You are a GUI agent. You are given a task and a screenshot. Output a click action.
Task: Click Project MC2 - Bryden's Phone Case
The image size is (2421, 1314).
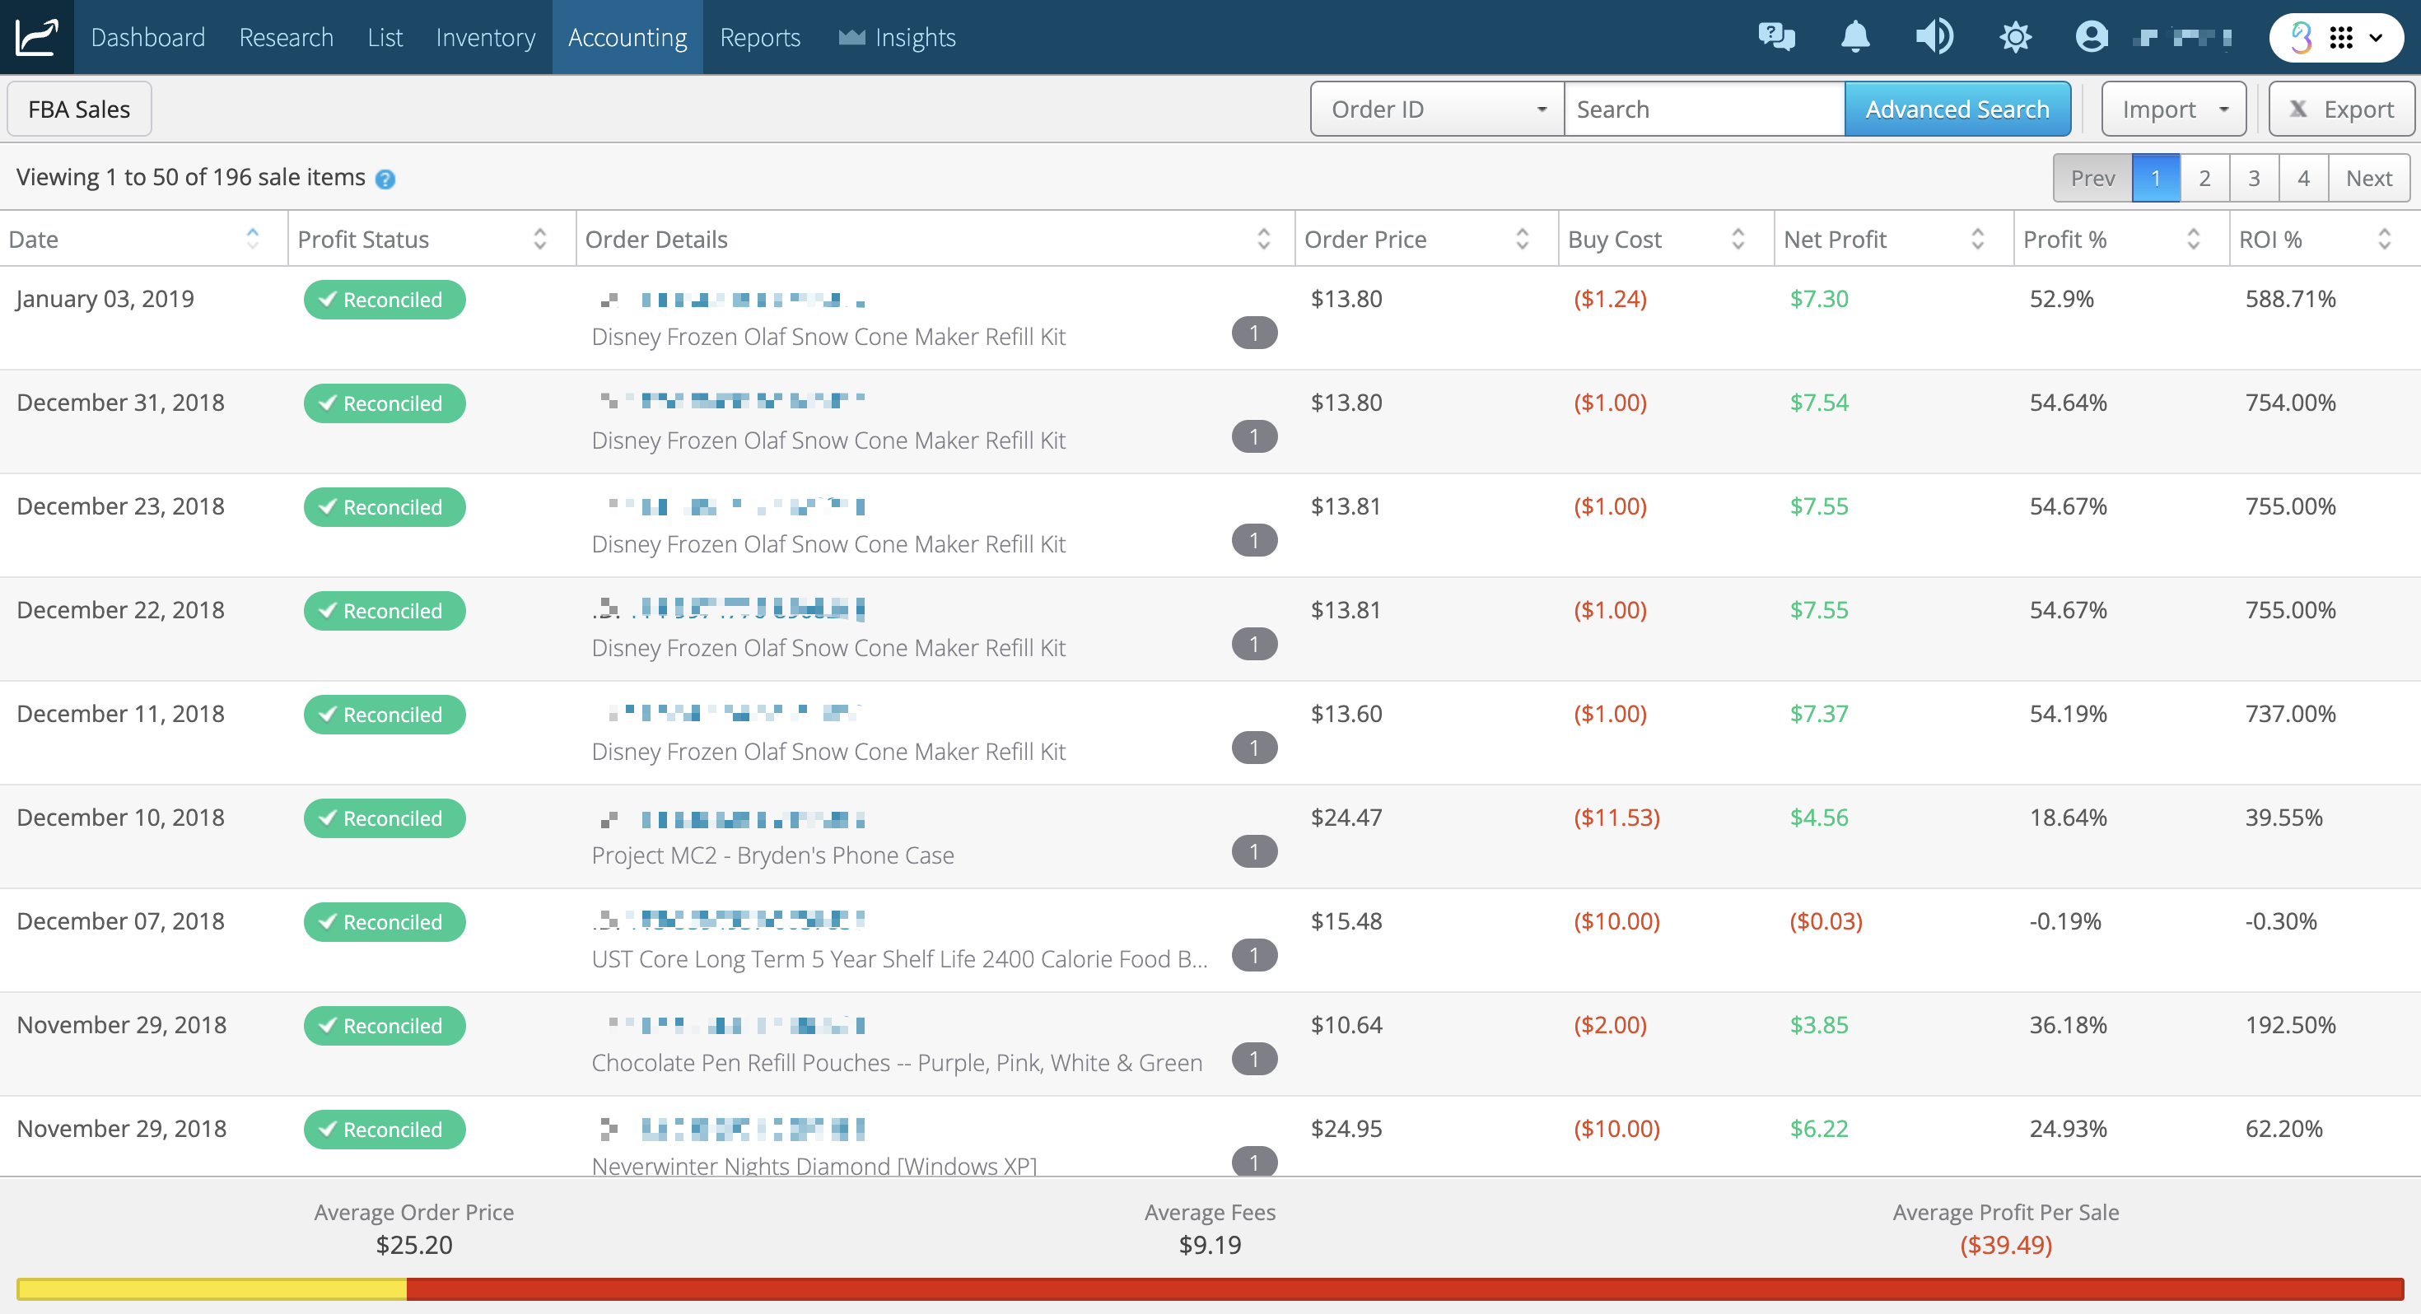click(x=772, y=855)
